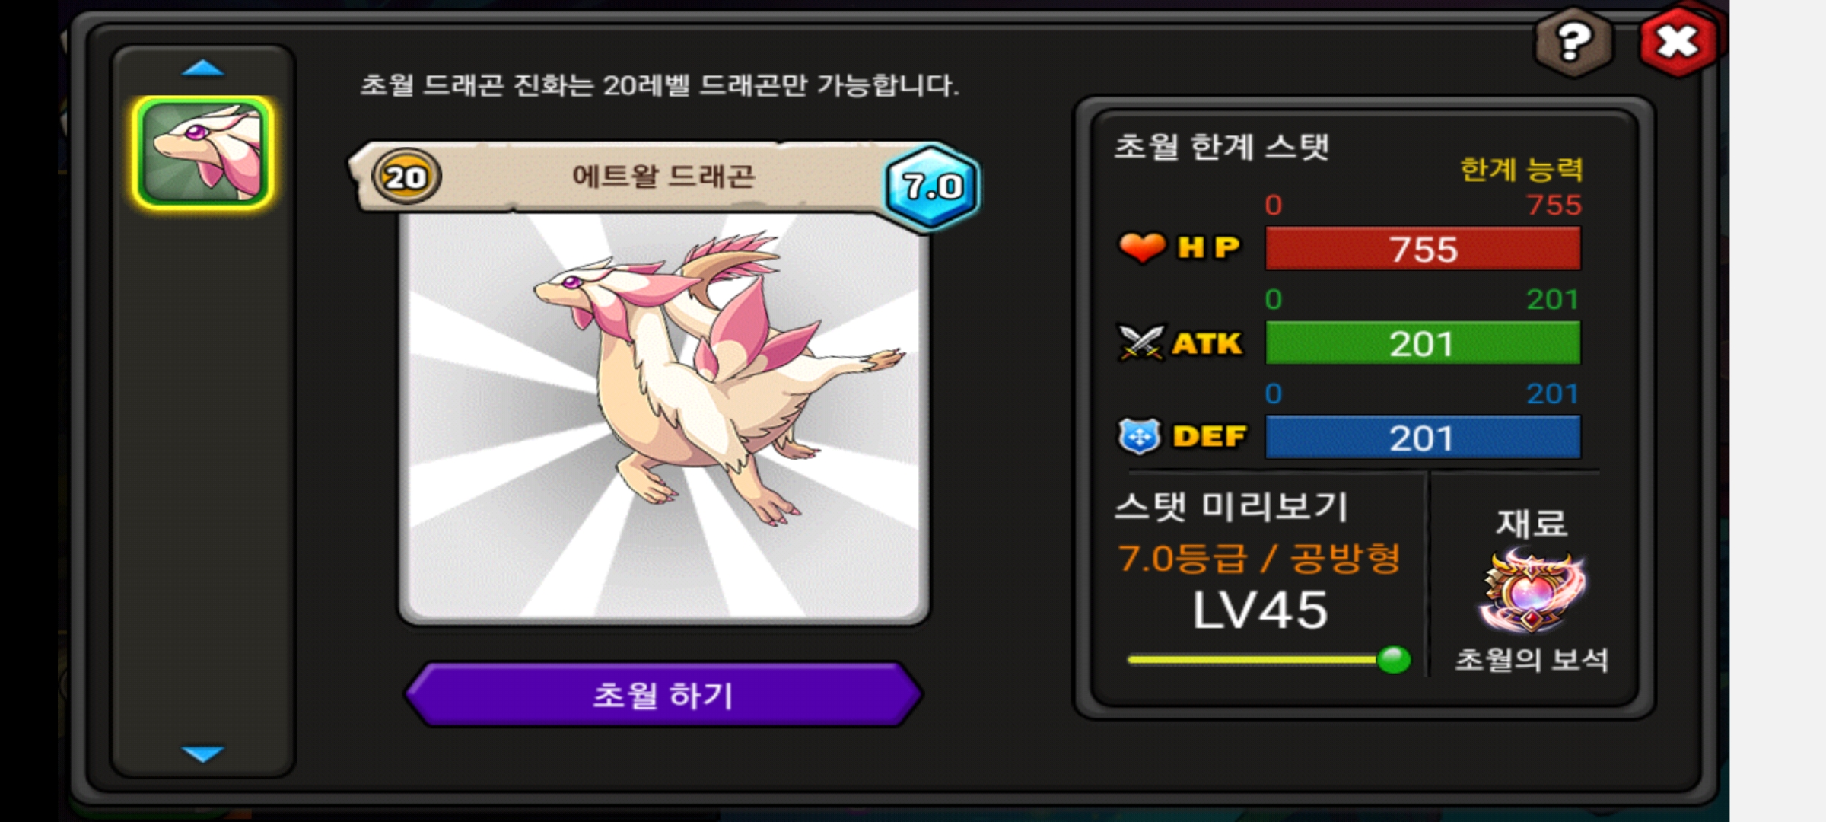Click the green level preview slider knob
Screen dimensions: 1826x822
[1394, 659]
